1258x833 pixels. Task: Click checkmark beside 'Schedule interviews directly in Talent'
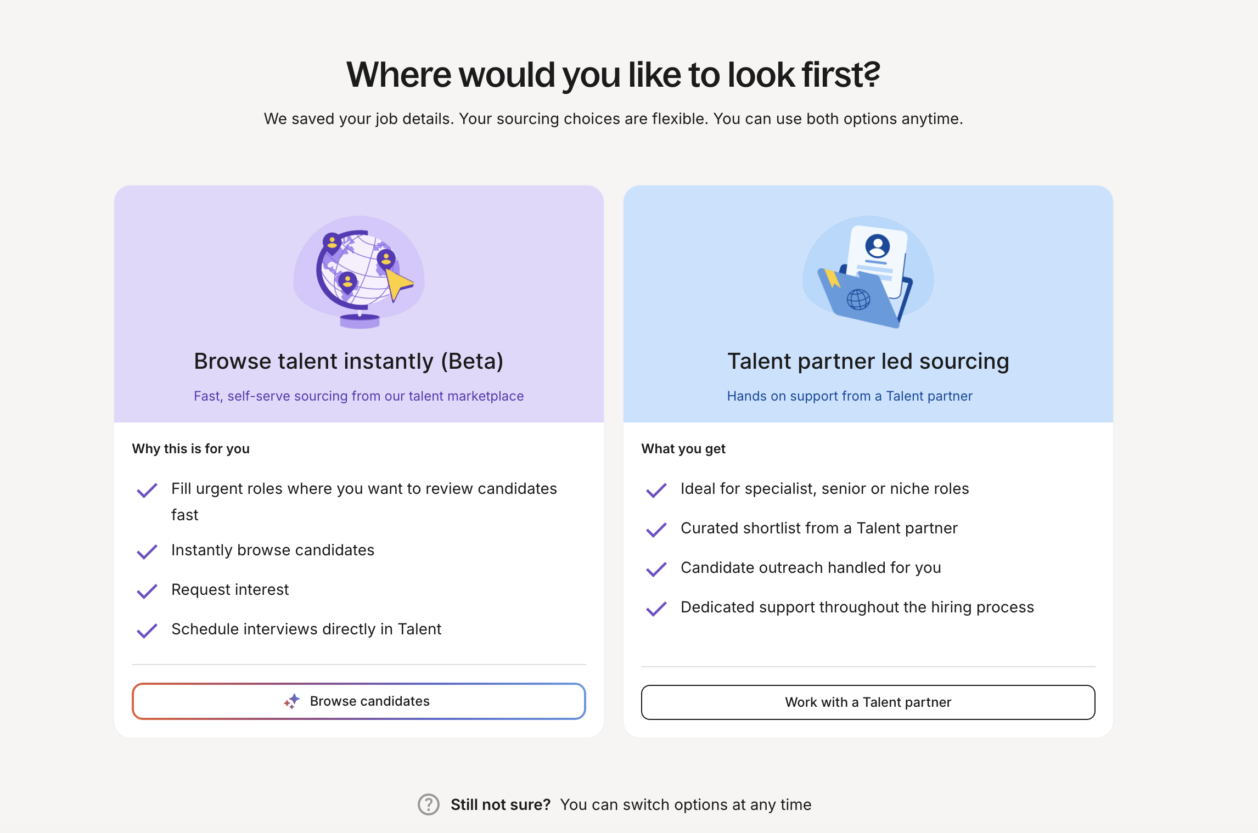[x=147, y=630]
